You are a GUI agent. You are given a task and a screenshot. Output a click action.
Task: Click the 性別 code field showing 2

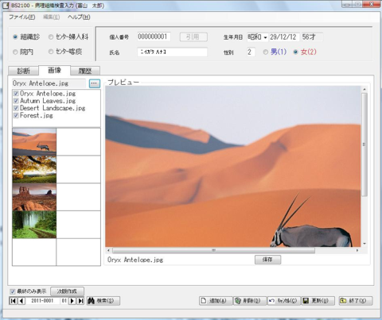click(x=251, y=52)
